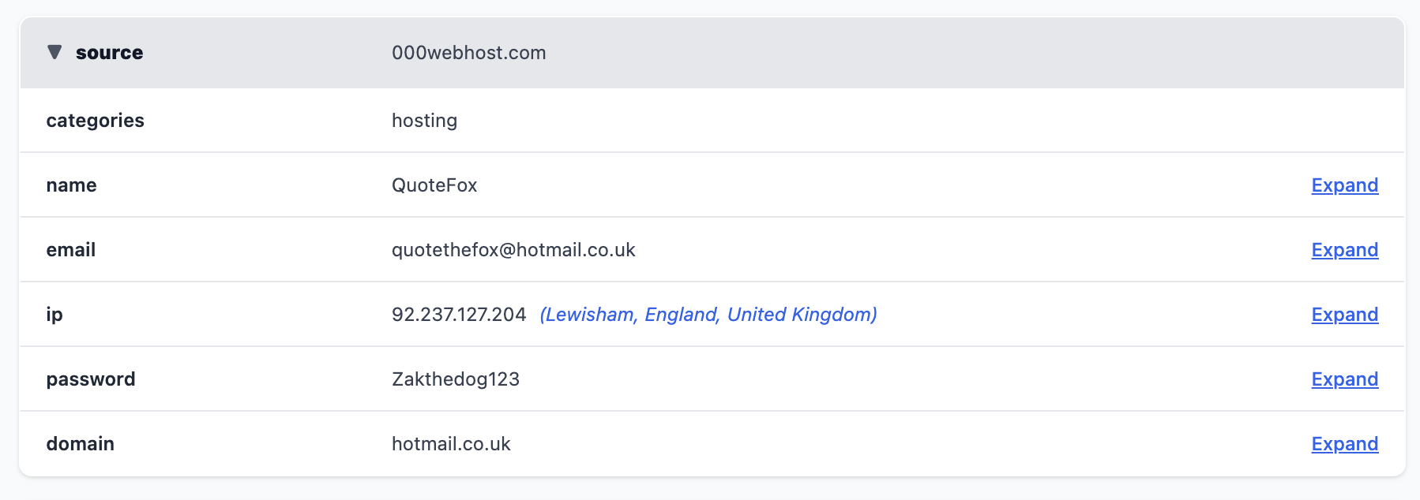
Task: Expand the email row
Action: click(1344, 250)
